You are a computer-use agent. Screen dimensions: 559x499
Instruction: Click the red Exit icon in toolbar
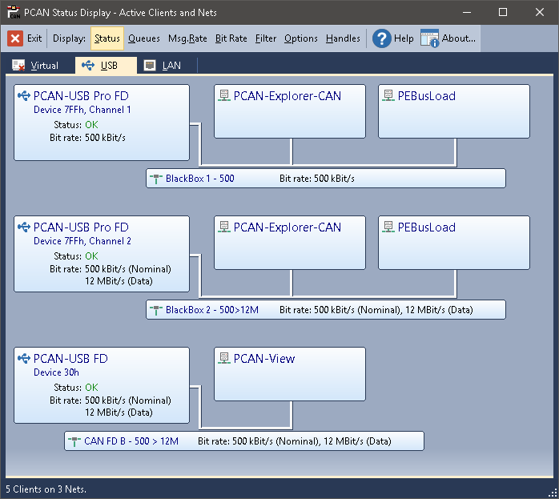15,38
